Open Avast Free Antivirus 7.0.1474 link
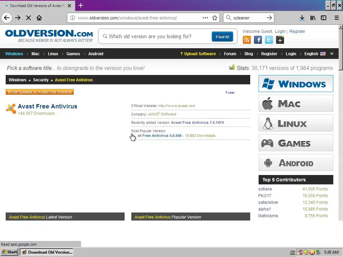 pos(197,122)
